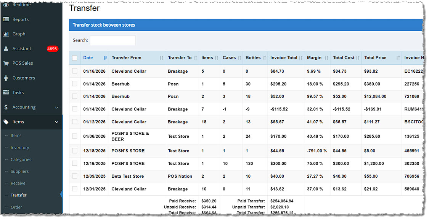Image resolution: width=429 pixels, height=220 pixels.
Task: Open the Suppliers page
Action: (x=20, y=171)
